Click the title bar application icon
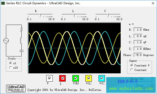This screenshot has width=157, height=94. [x=3, y=3]
